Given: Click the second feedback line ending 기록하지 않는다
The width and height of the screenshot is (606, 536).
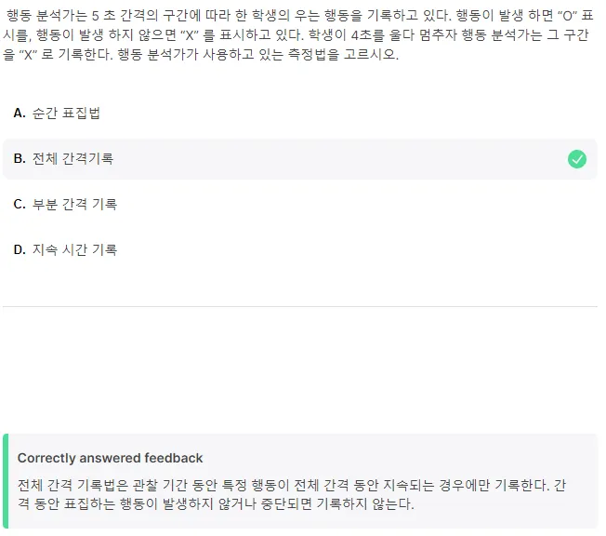Looking at the screenshot, I should (x=216, y=503).
